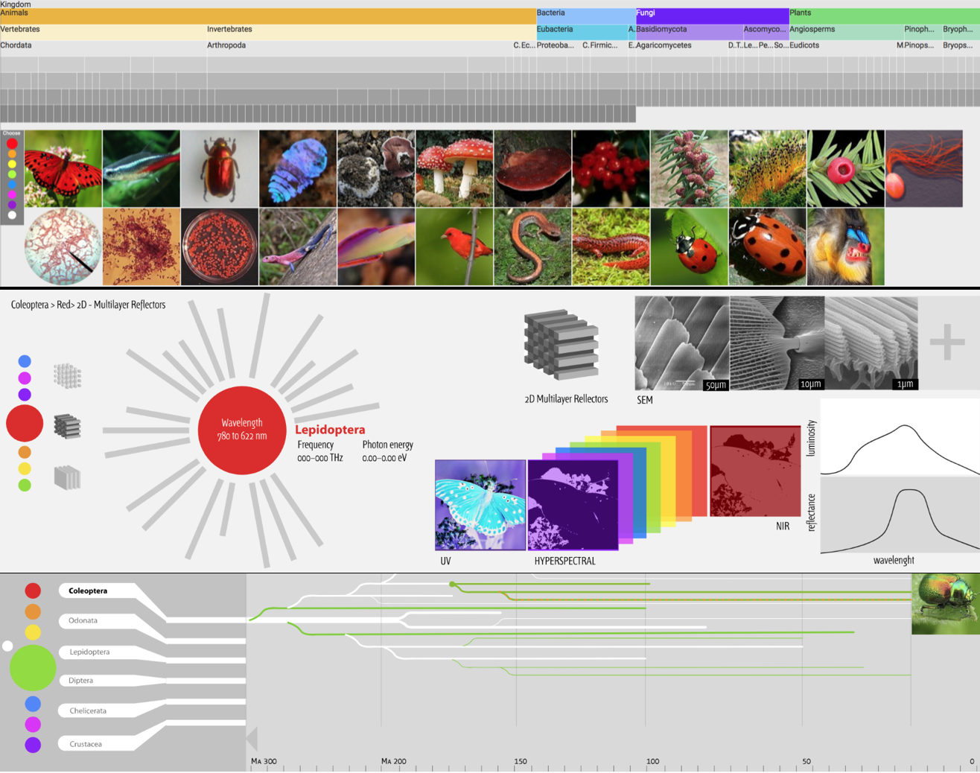The image size is (980, 773).
Task: Click the Arthropoda phylum label
Action: point(226,45)
